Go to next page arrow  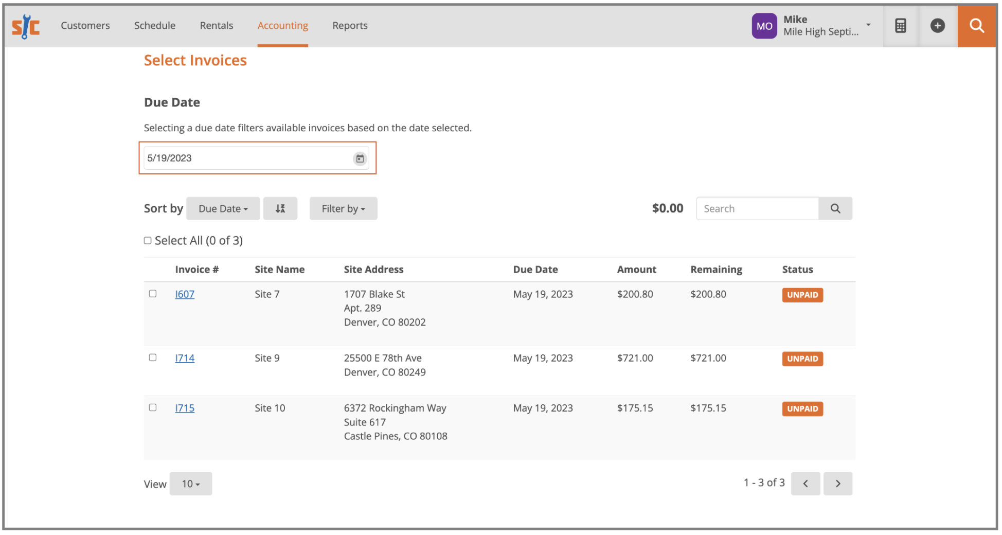click(838, 484)
